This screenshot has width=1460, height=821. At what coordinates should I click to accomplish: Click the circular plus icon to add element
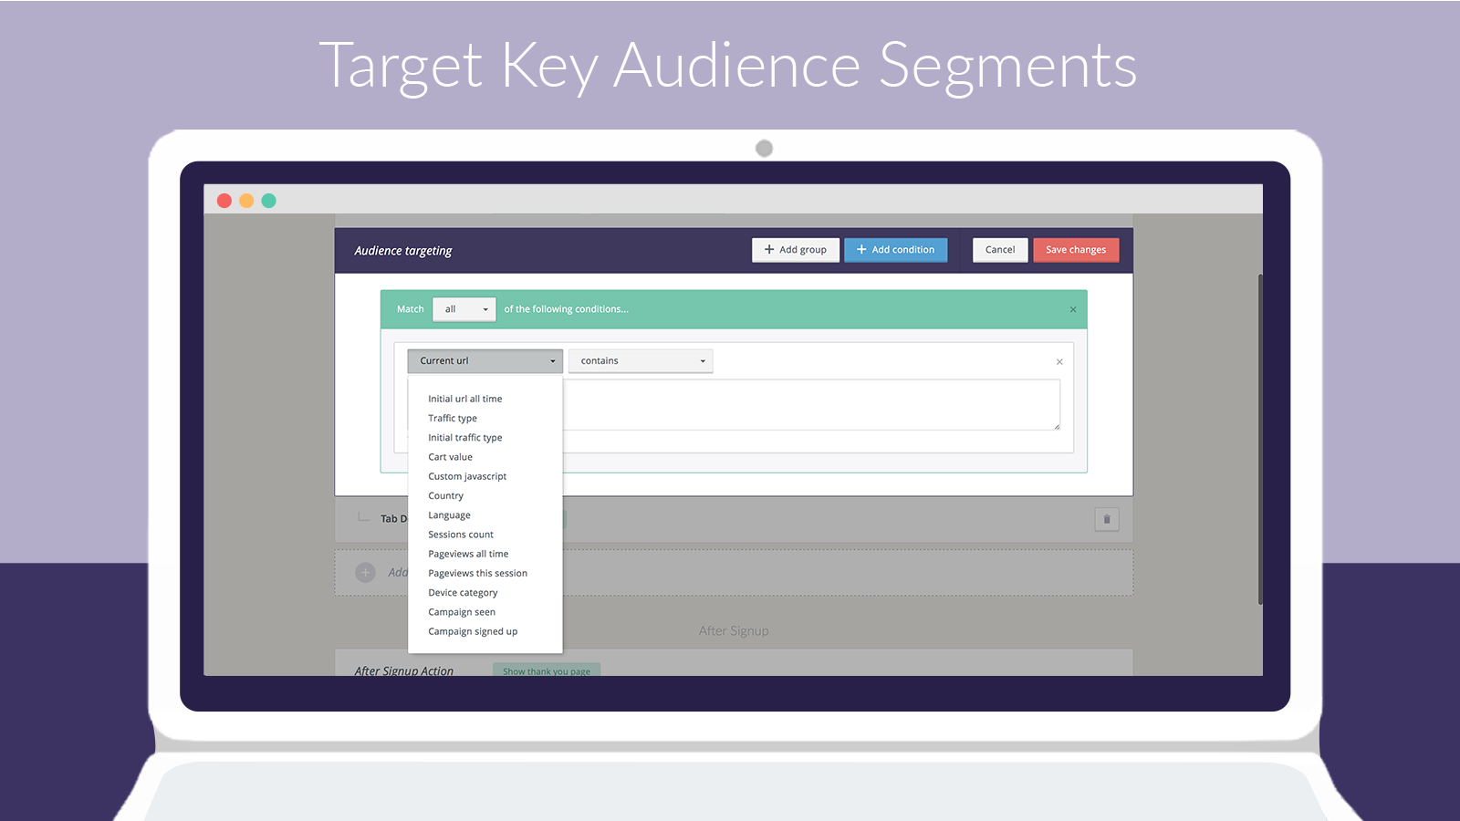(x=365, y=572)
